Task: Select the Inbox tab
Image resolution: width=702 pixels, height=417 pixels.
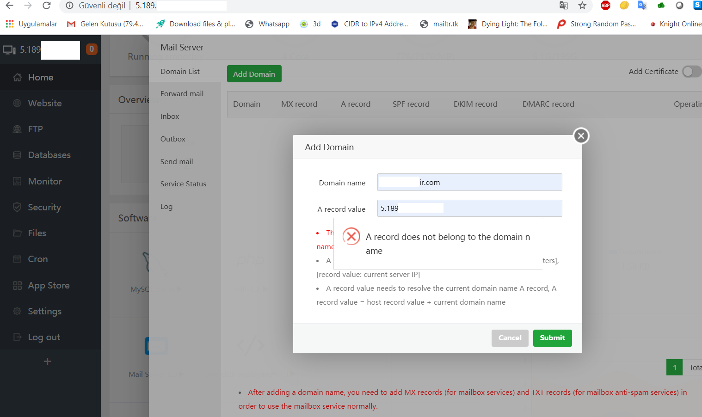Action: coord(185,117)
